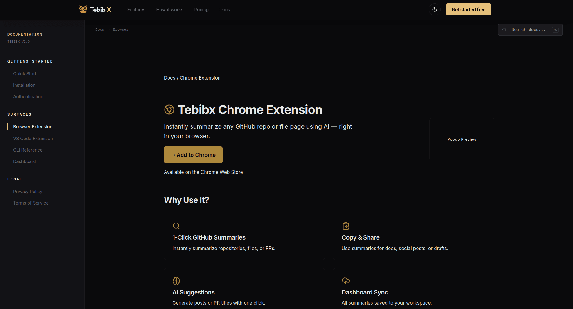Click the brain icon on AI Suggestions card
Viewport: 573px width, 309px height.
pos(176,281)
